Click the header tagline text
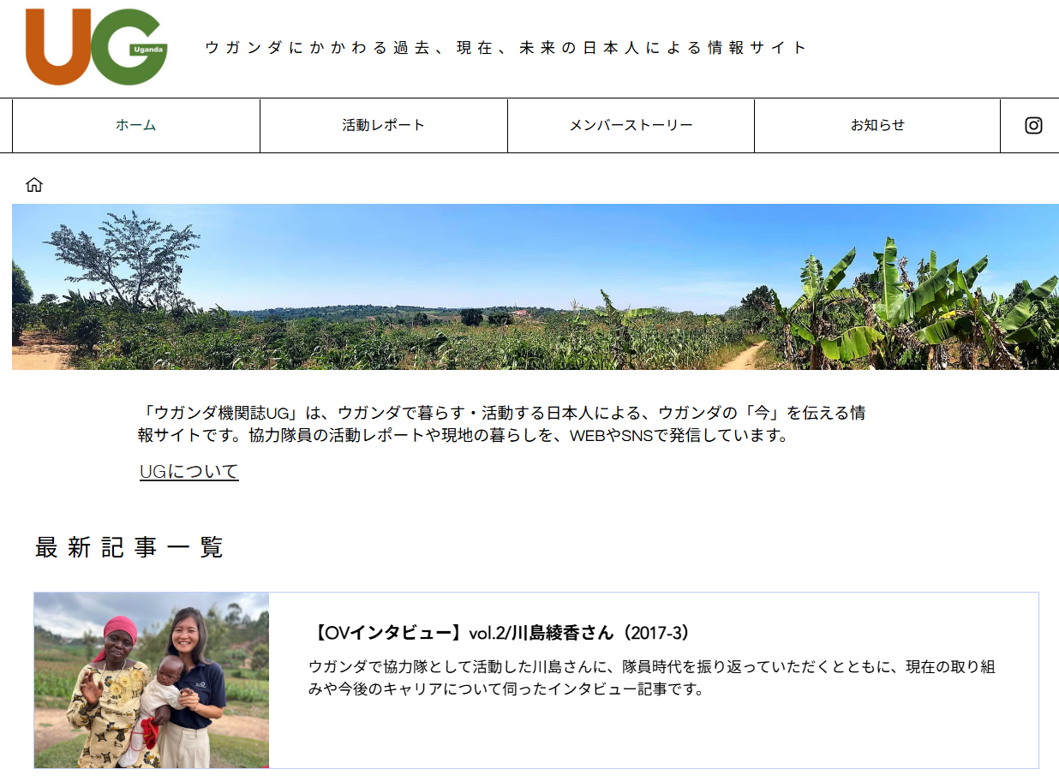The width and height of the screenshot is (1059, 781). click(506, 48)
